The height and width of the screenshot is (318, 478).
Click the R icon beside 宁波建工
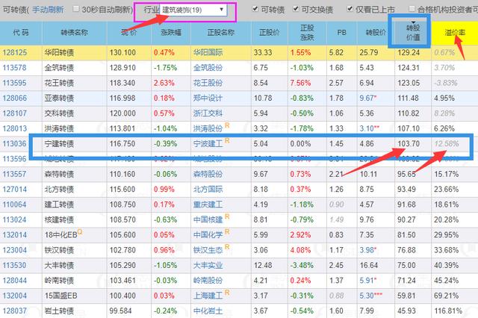pyautogui.click(x=227, y=140)
